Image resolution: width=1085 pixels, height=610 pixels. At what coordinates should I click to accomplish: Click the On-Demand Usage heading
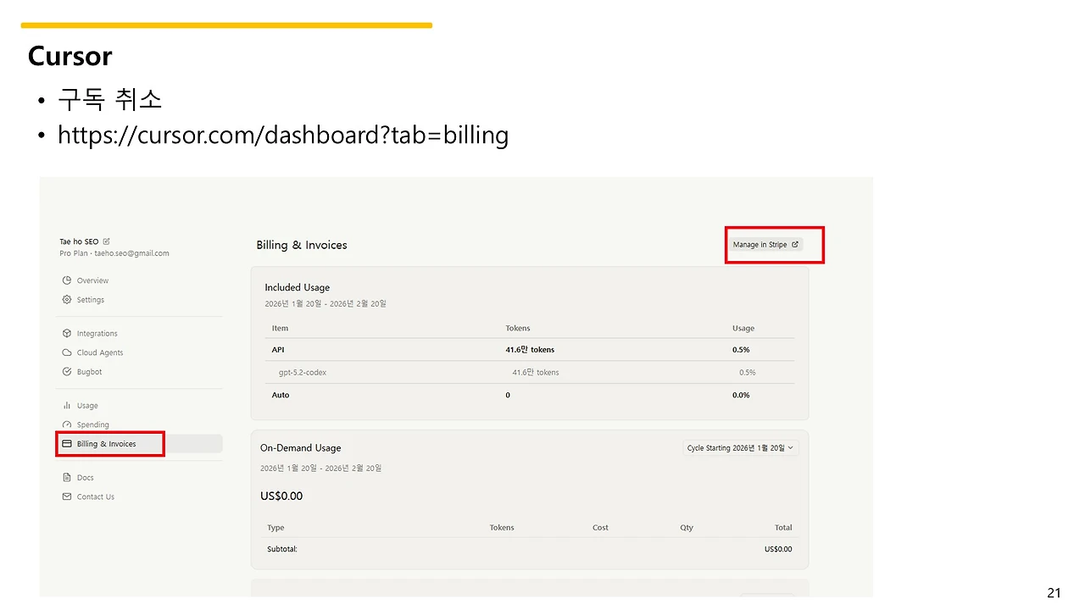tap(301, 448)
